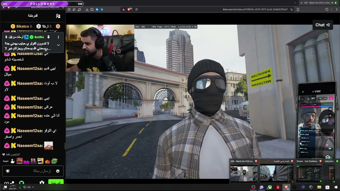Click the volume icon in system tray
Image resolution: width=340 pixels, height=191 pixels.
28,187
